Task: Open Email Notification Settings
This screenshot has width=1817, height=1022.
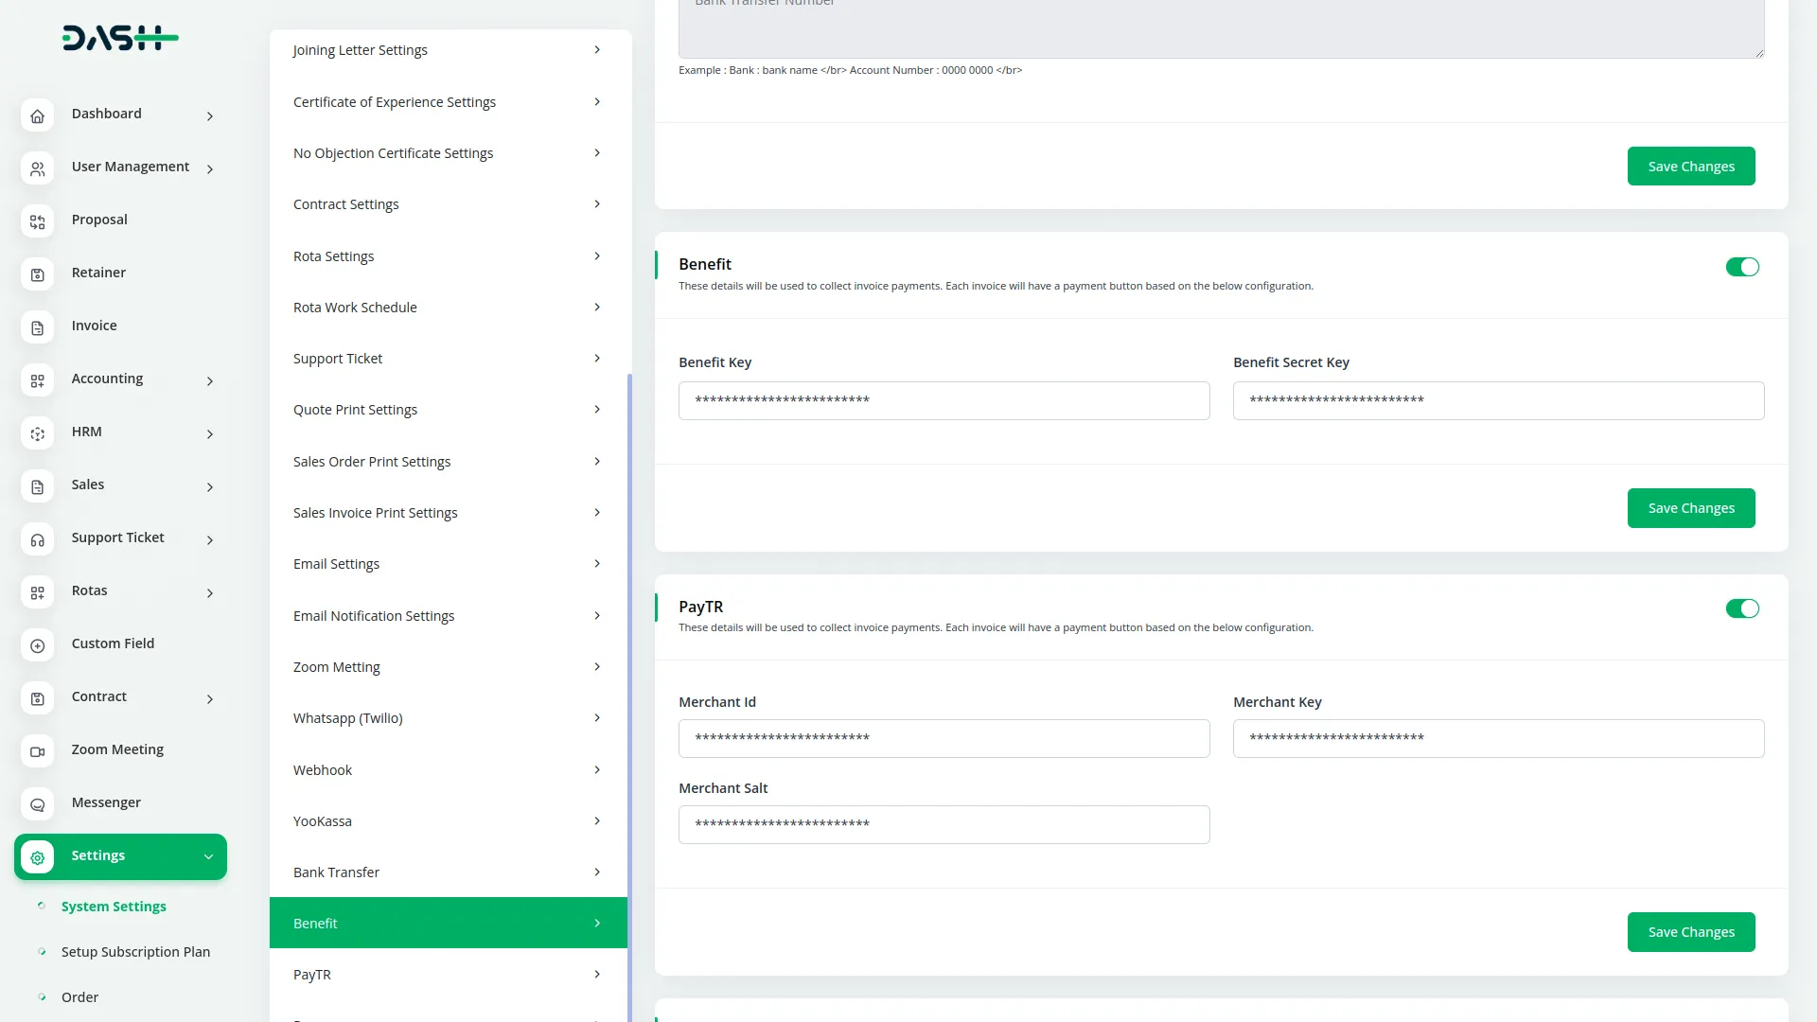Action: click(x=448, y=615)
